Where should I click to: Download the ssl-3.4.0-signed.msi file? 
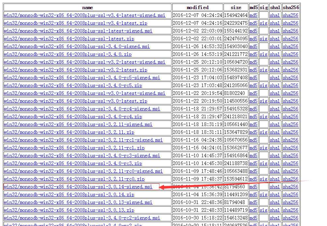77,46
